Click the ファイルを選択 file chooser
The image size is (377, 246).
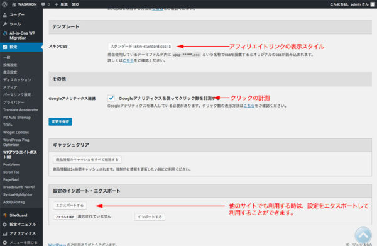tap(65, 217)
